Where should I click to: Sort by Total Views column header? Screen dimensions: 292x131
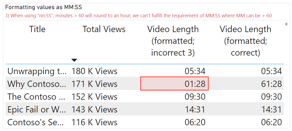coord(104,29)
